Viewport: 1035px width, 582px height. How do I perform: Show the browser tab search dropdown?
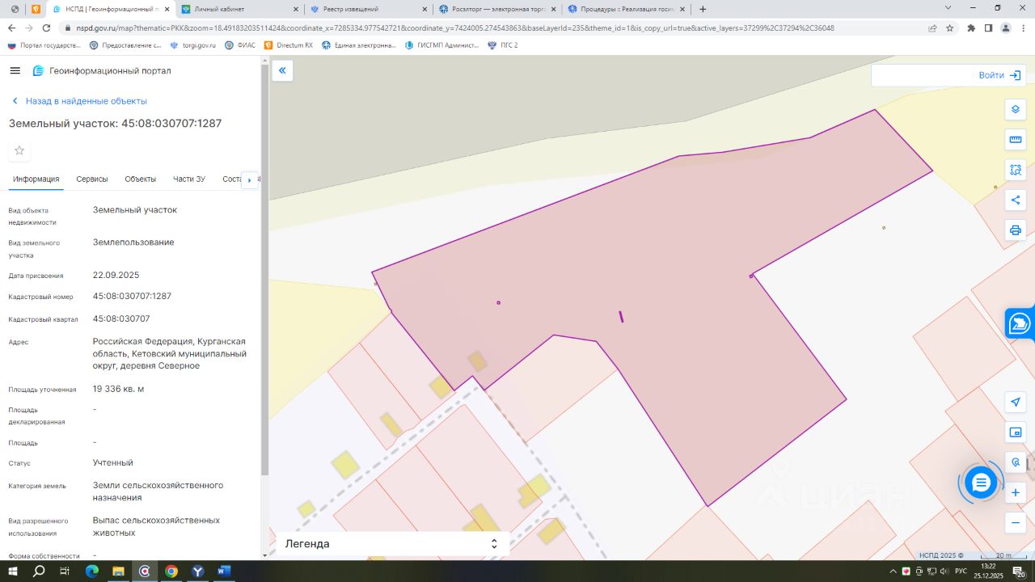(x=948, y=8)
